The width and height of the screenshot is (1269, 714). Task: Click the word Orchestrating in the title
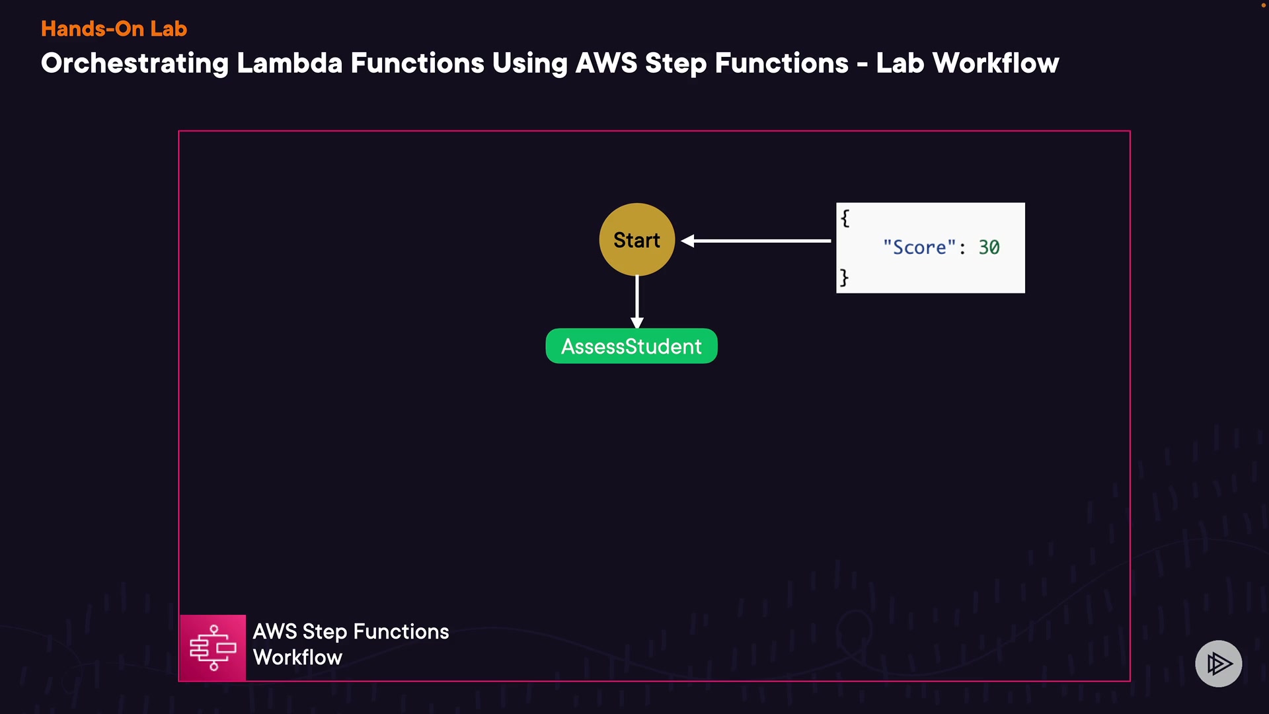[x=135, y=63]
